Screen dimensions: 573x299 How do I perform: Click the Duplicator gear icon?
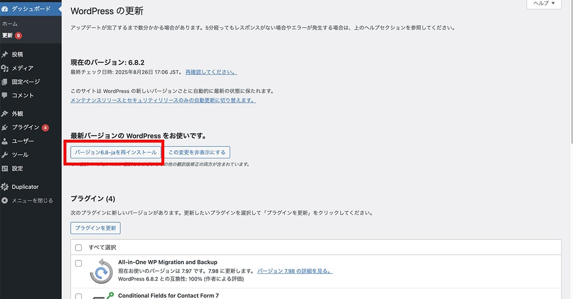5,187
